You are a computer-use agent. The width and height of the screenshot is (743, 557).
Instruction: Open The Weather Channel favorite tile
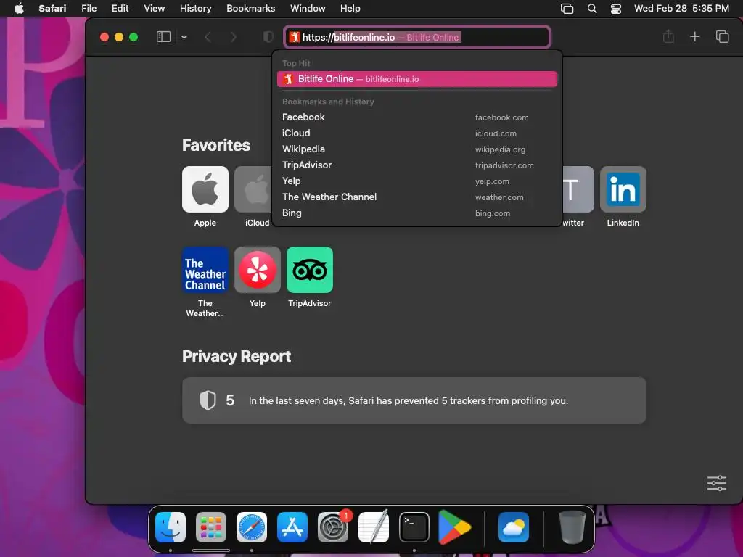[x=205, y=270]
